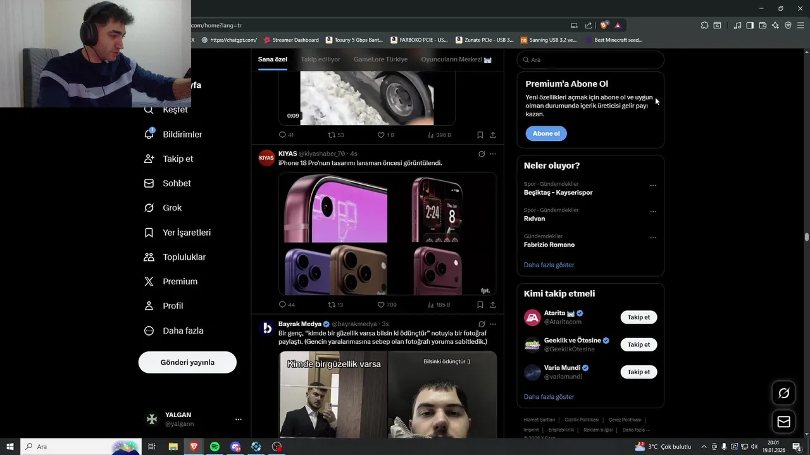This screenshot has width=810, height=455.
Task: Click Daha fazla göster under trends
Action: pyautogui.click(x=549, y=265)
